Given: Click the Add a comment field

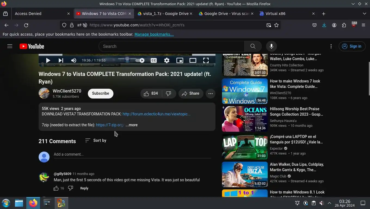Looking at the screenshot, I should click(x=132, y=154).
